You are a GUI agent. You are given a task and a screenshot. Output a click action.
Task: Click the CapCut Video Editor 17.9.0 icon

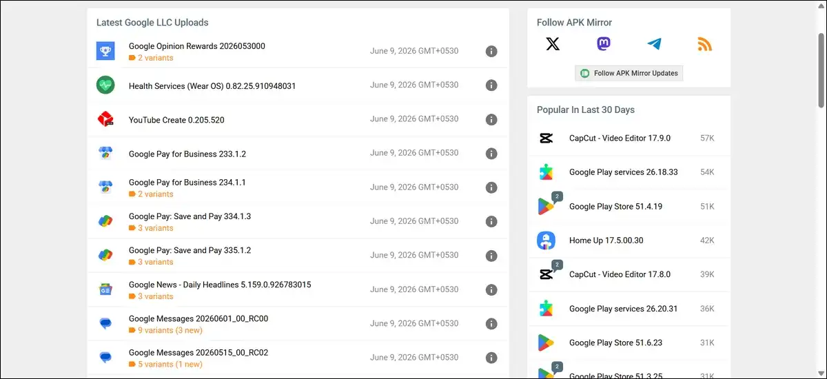pos(546,139)
